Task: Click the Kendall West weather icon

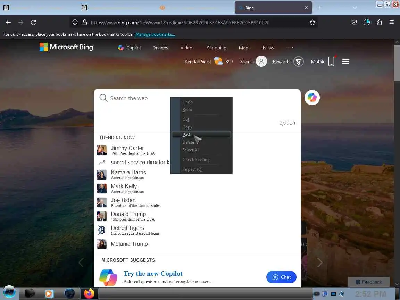Action: click(x=218, y=61)
